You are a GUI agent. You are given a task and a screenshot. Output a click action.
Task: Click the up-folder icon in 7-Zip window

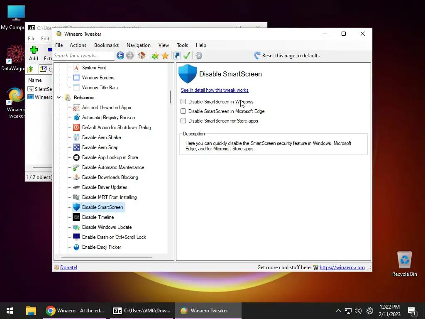click(30, 69)
